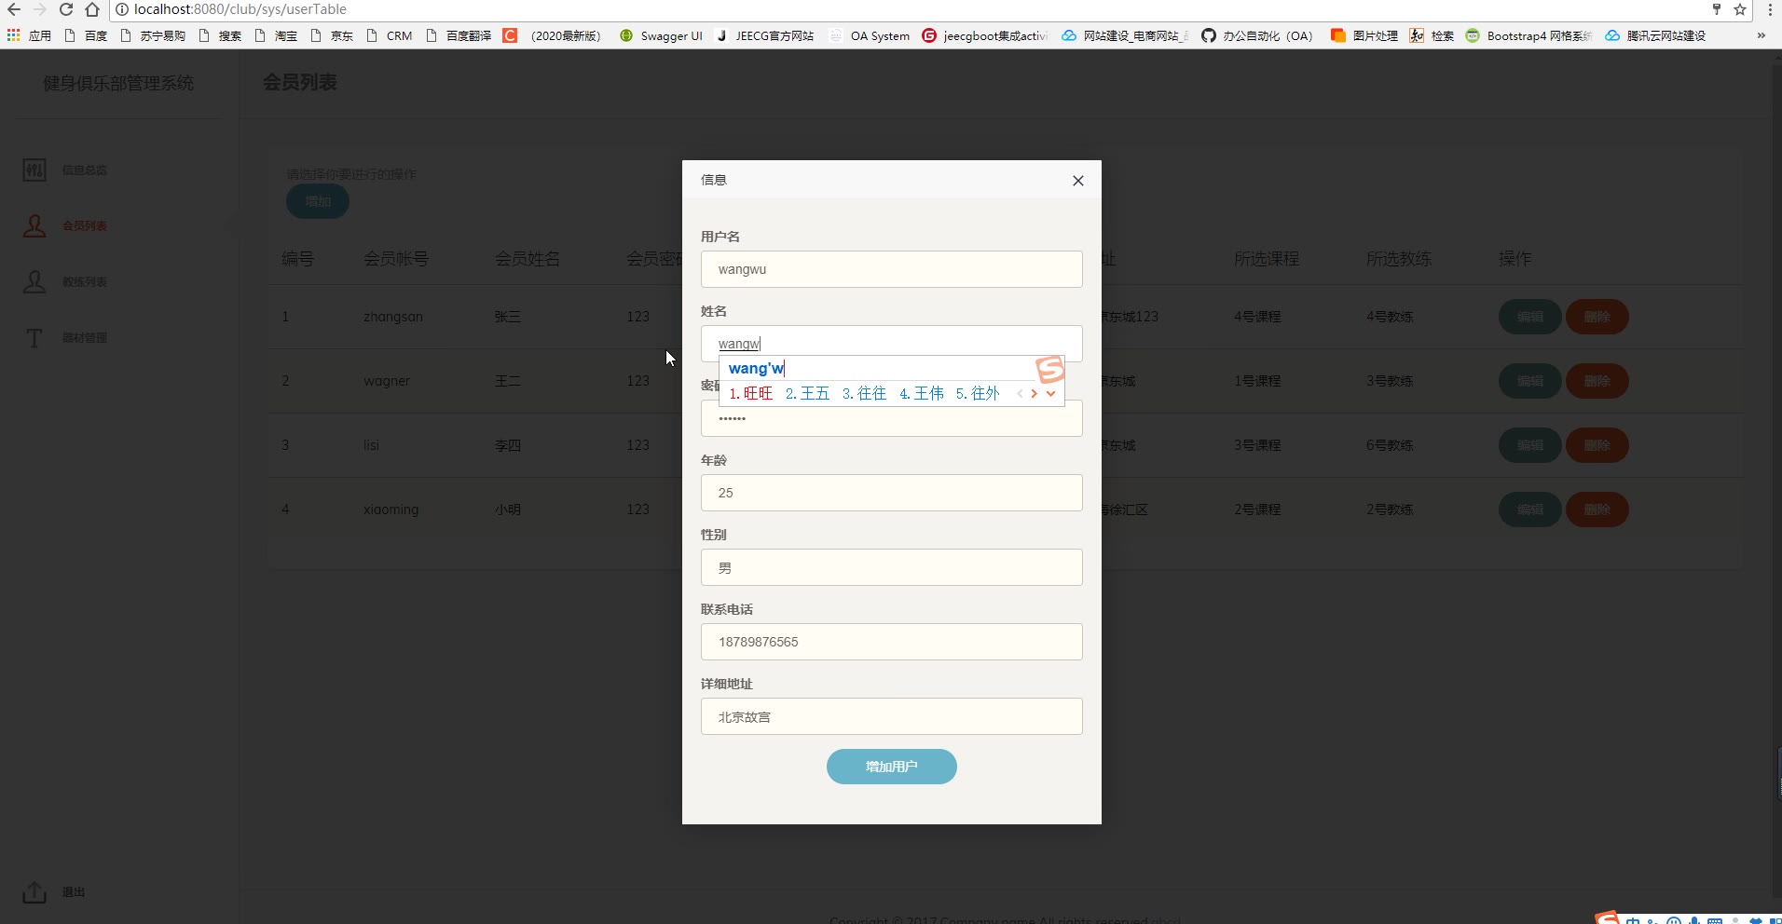The image size is (1782, 924).
Task: Expand hidden bookmarks overflow chevron
Action: (x=1761, y=35)
